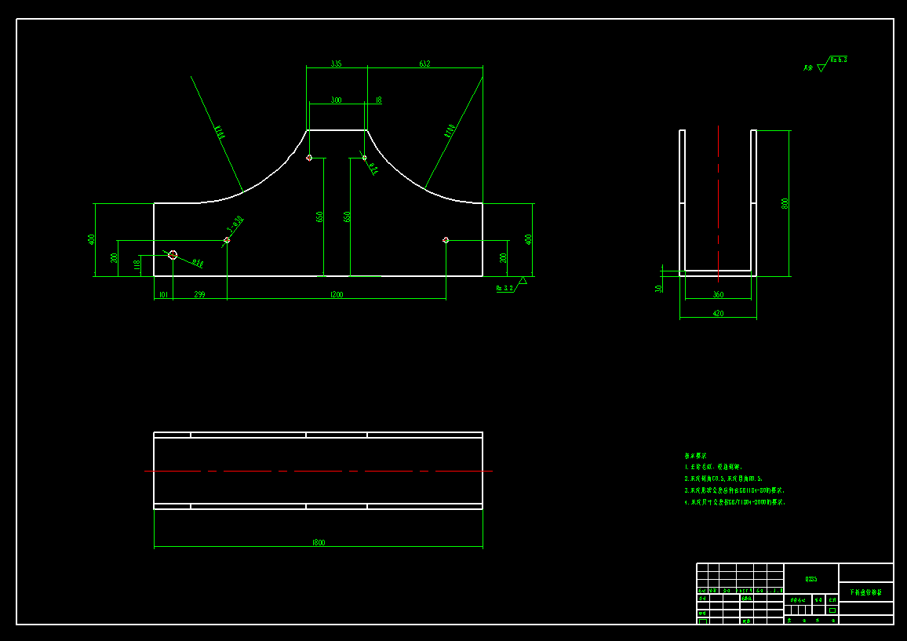Viewport: 907px width, 641px height.
Task: Select the 1800 dimension under the bottom view
Action: (x=318, y=541)
